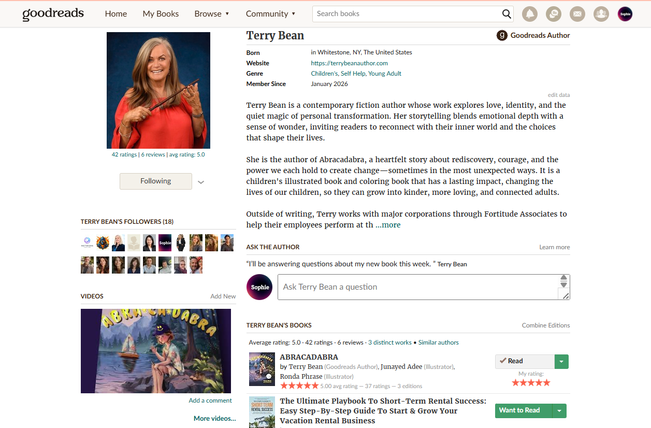Open Sophie's profile avatar in header

tap(625, 14)
